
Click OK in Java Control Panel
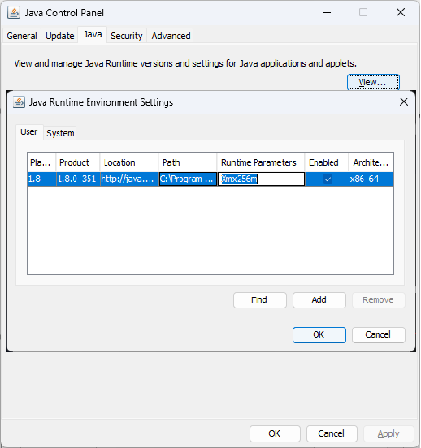tap(275, 433)
